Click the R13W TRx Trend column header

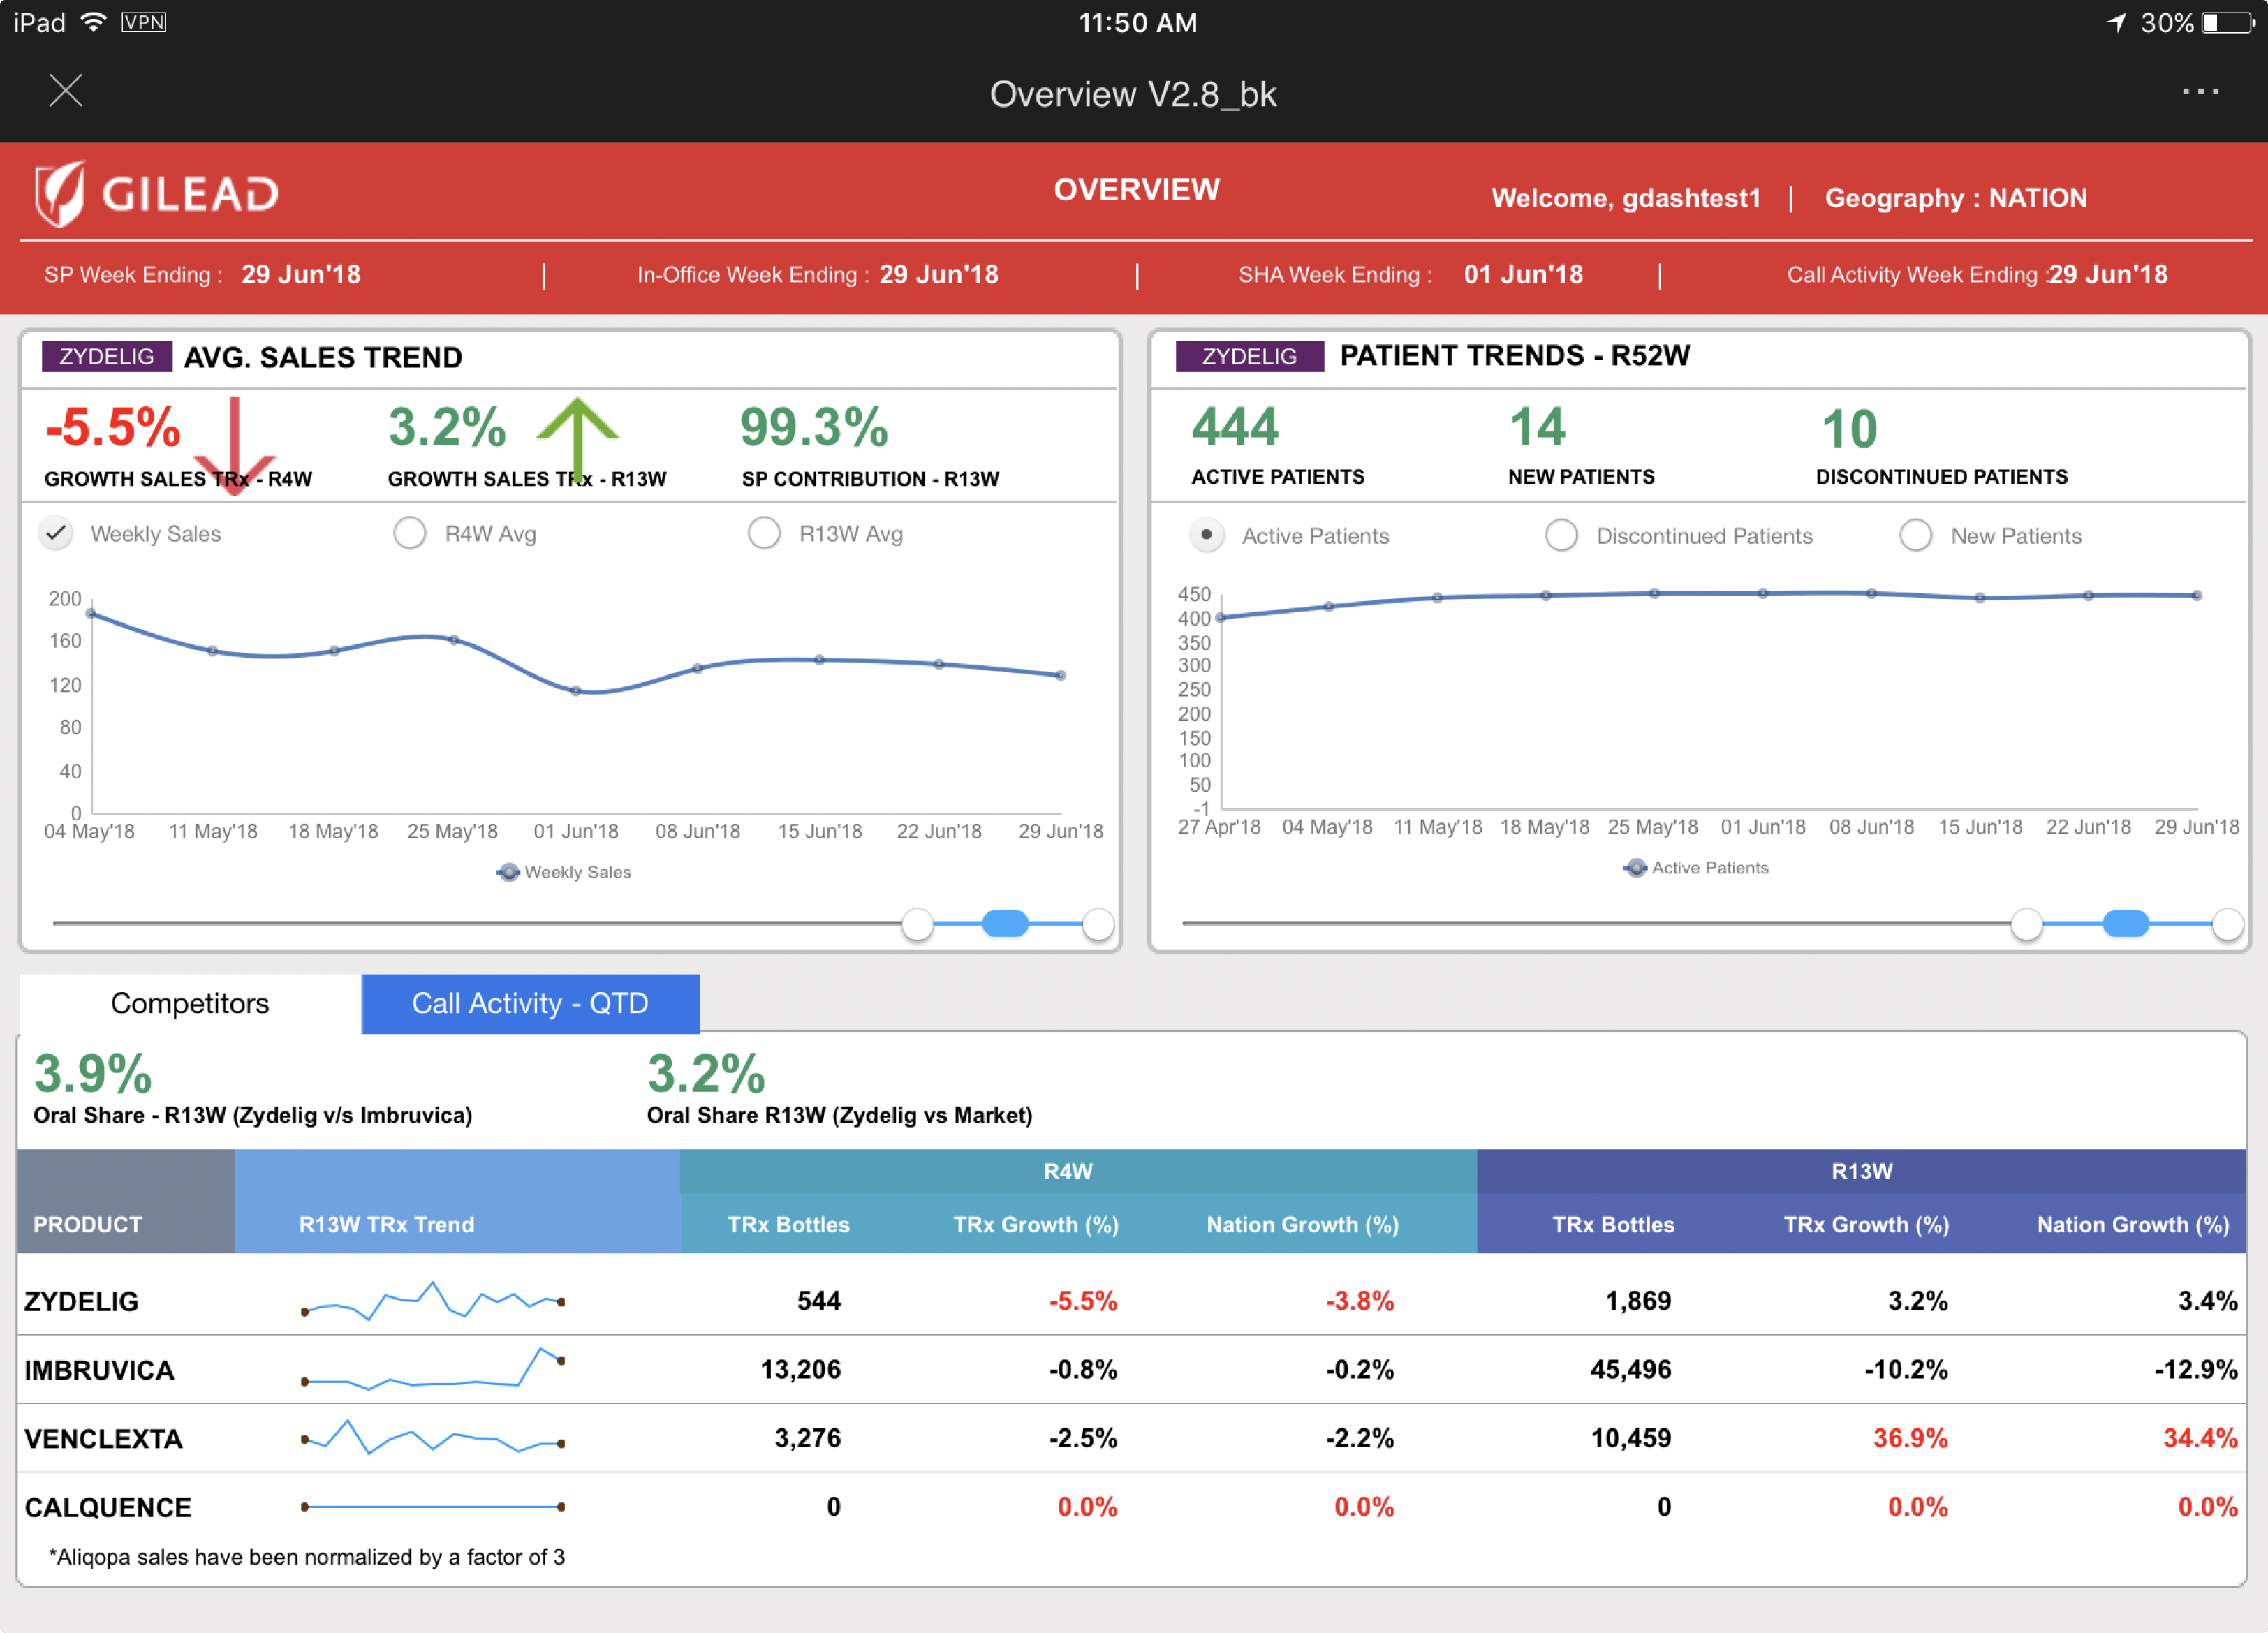pyautogui.click(x=386, y=1225)
